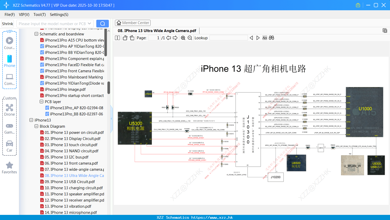Open the Courses sidebar icon
The height and width of the screenshot is (220, 390).
[9, 43]
